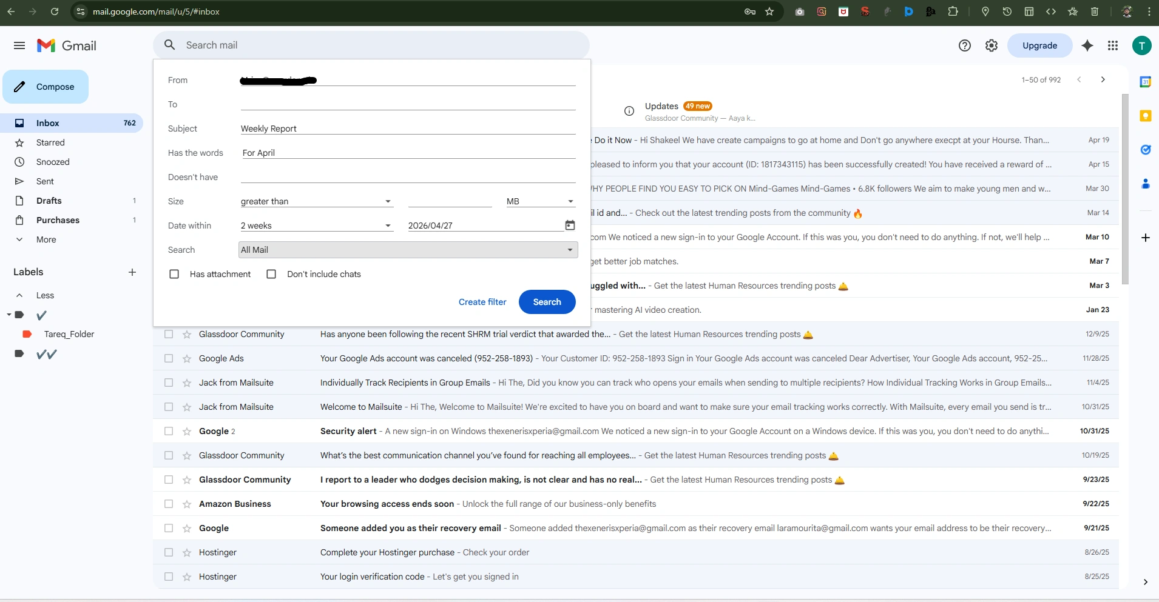Click the Doesn't have input field
Screen dimensions: 1159x602
[408, 177]
